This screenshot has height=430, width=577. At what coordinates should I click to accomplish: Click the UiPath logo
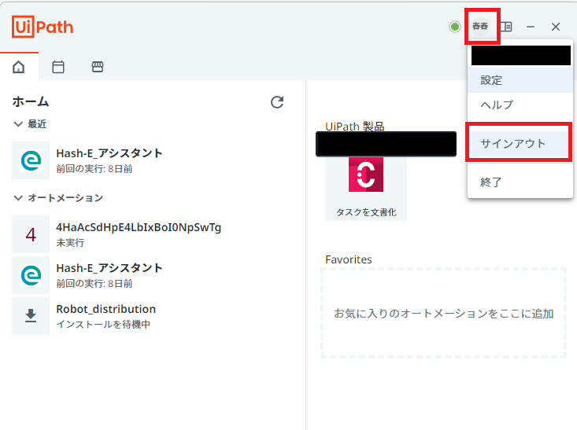[43, 27]
